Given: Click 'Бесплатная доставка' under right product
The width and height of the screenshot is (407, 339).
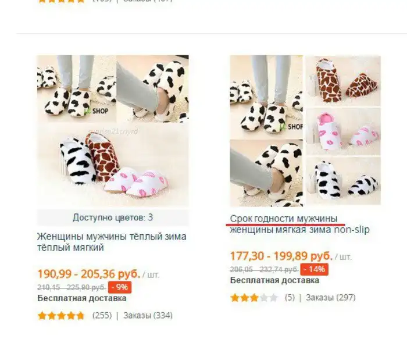Looking at the screenshot, I should coord(274,280).
